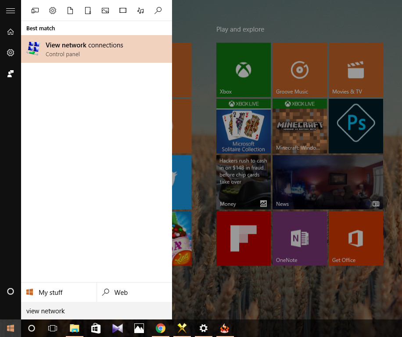
Task: Open Task View from the taskbar
Action: click(53, 328)
